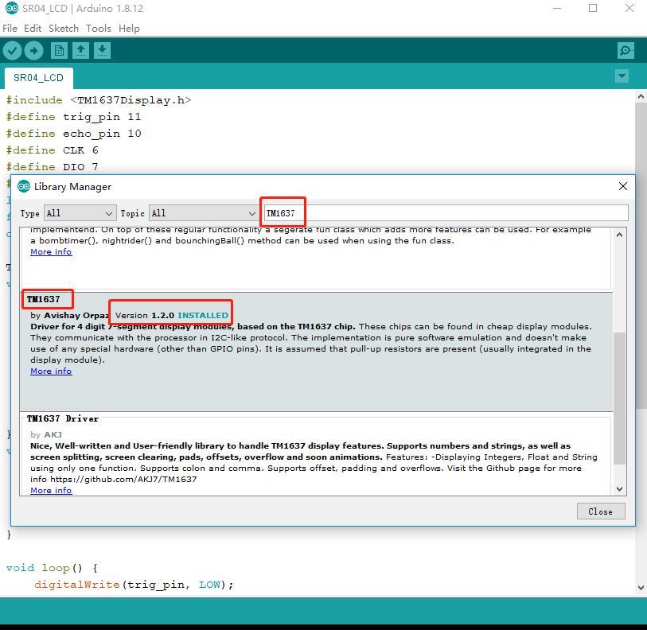This screenshot has width=647, height=630.
Task: Open More info link for TM1637 Driver by AKJ
Action: [x=51, y=490]
